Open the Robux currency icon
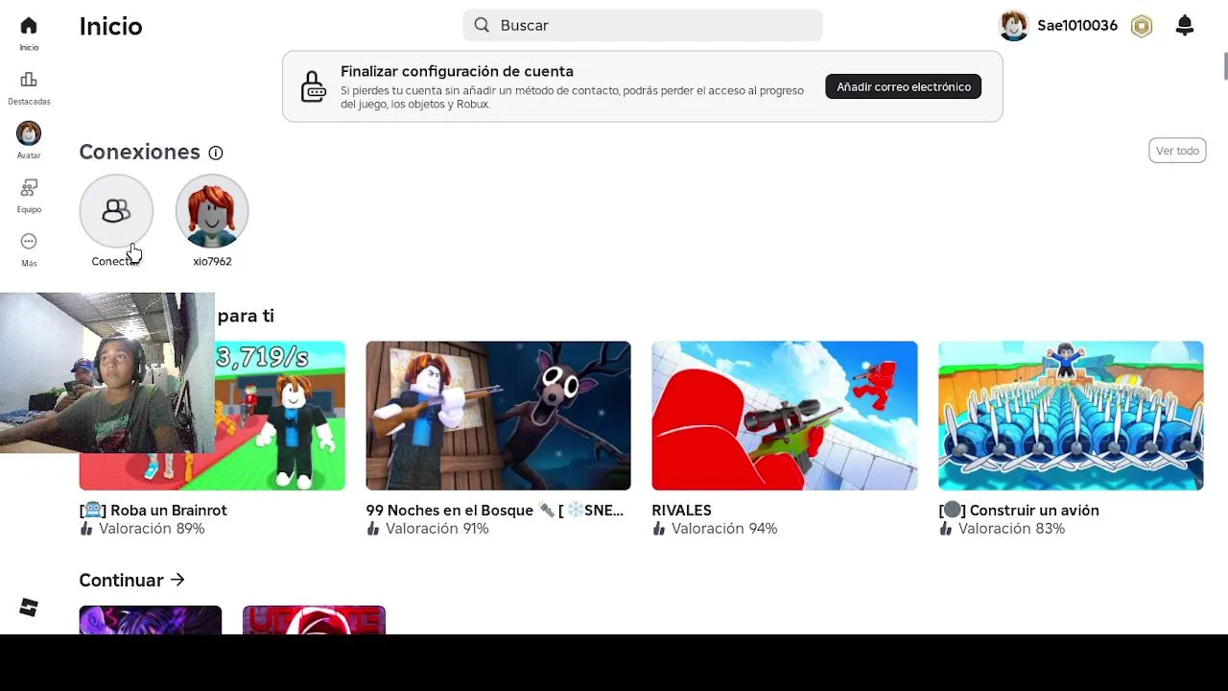The image size is (1228, 691). click(1142, 26)
